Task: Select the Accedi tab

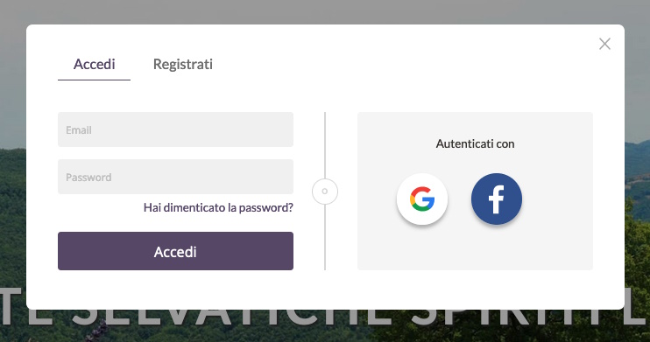Action: 94,64
